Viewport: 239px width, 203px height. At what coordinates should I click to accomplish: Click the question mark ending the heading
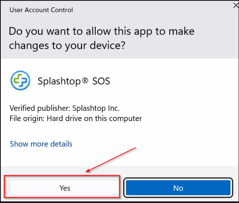[x=122, y=45]
